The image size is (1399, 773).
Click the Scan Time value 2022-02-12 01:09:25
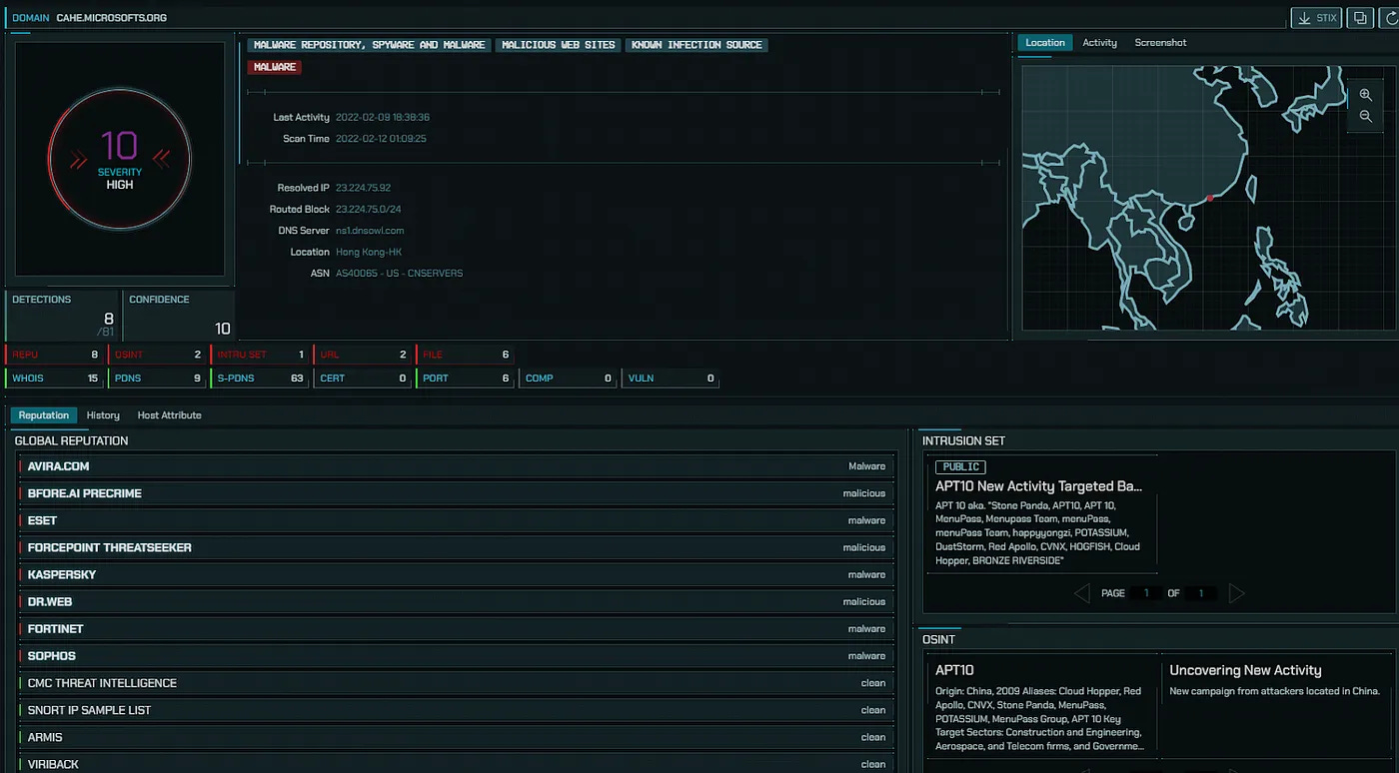click(381, 139)
